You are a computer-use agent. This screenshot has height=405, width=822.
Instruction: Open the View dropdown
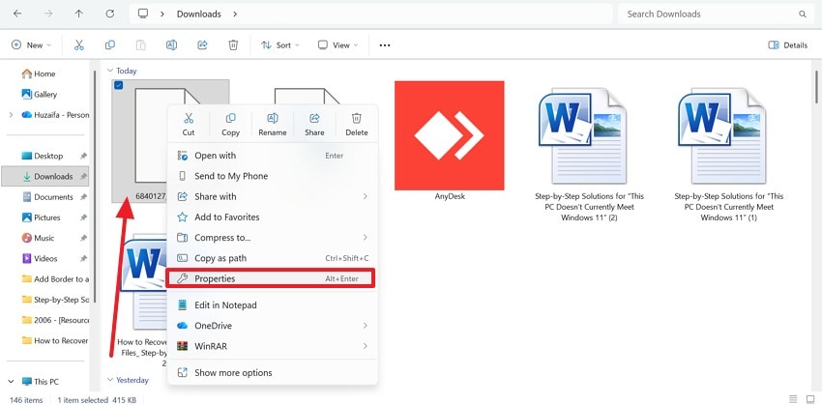[338, 45]
